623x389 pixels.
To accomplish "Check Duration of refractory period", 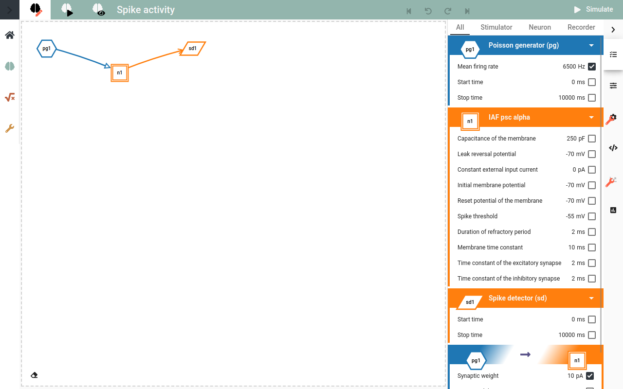I will tap(592, 232).
